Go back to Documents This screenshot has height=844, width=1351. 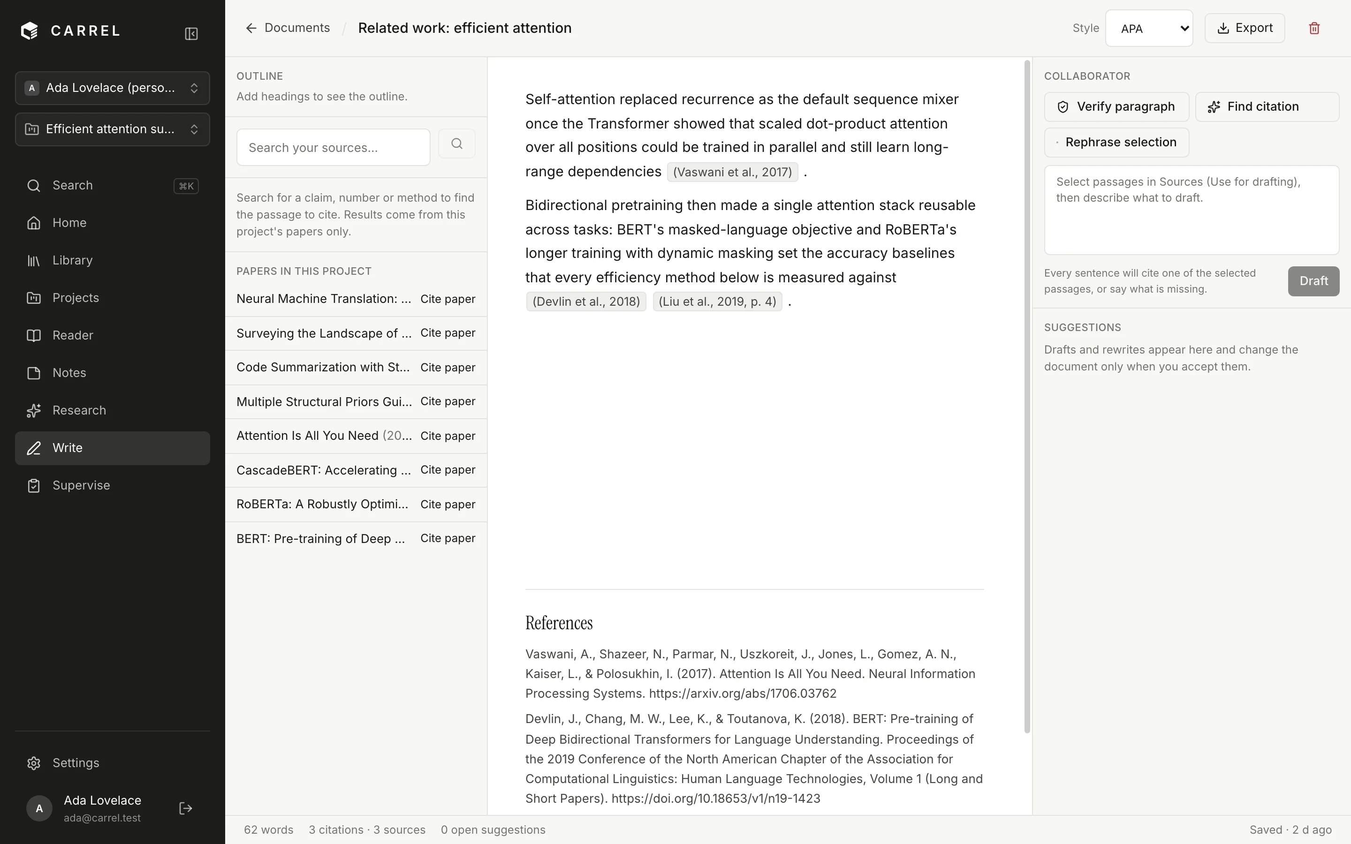(x=288, y=28)
